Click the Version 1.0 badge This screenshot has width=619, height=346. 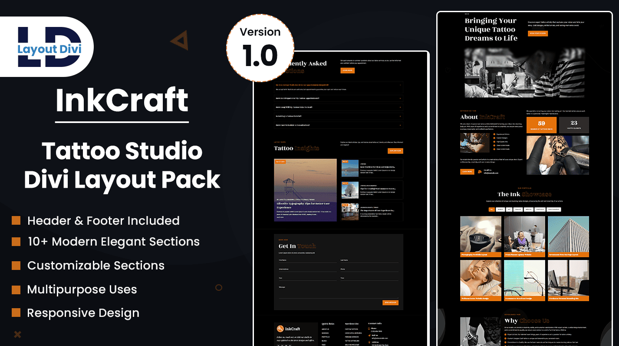(x=260, y=48)
